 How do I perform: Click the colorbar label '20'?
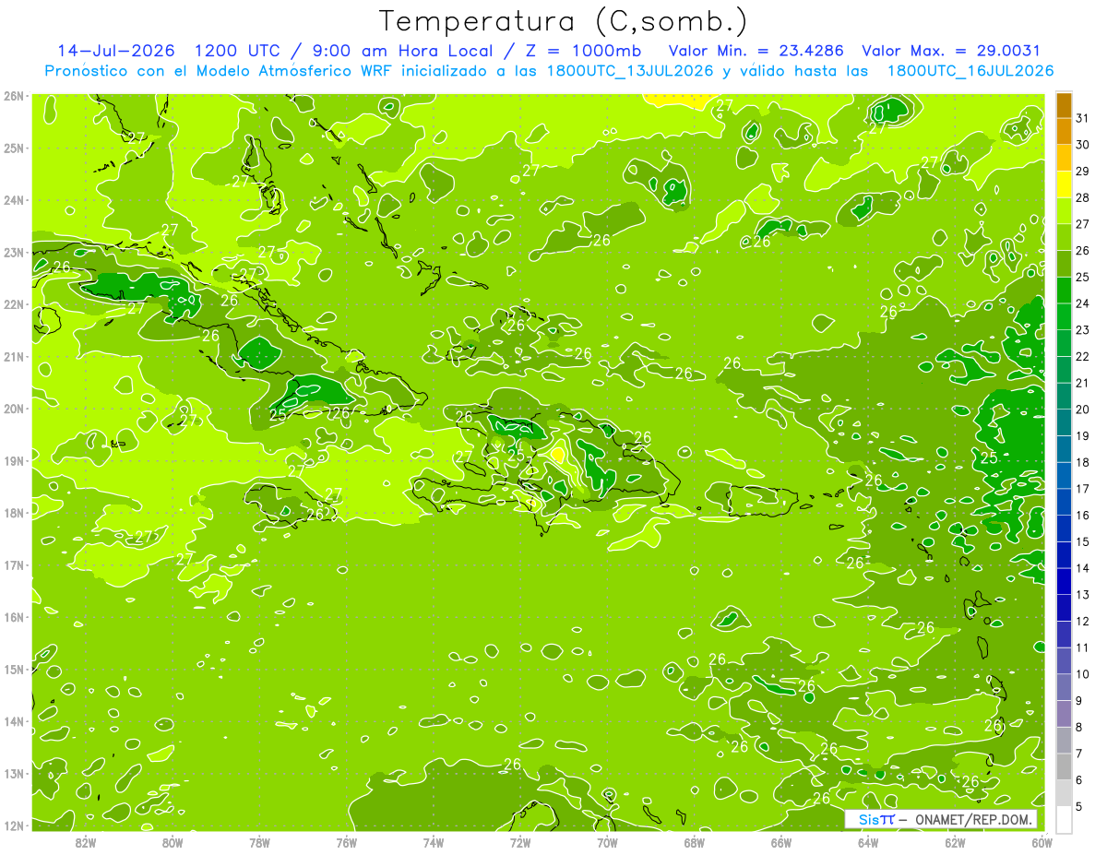point(1083,410)
